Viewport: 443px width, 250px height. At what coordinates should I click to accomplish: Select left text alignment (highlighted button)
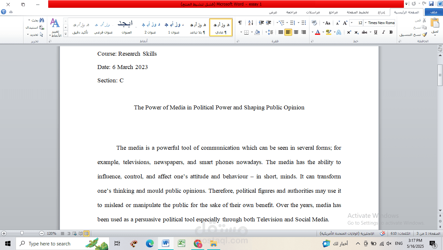[x=288, y=32]
